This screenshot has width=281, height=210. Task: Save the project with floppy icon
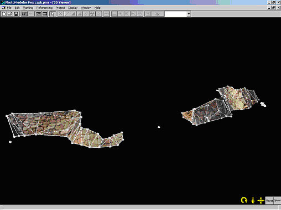(16, 14)
